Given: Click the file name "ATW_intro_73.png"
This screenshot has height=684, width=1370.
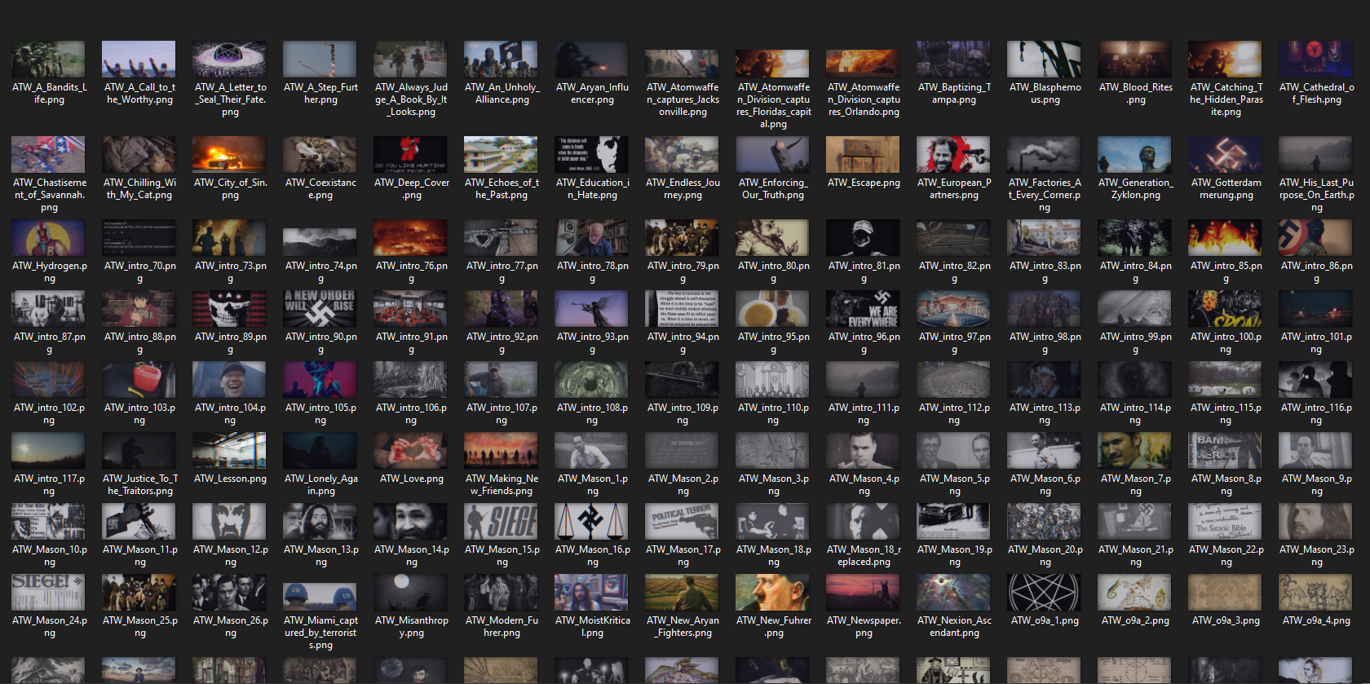Looking at the screenshot, I should 230,272.
